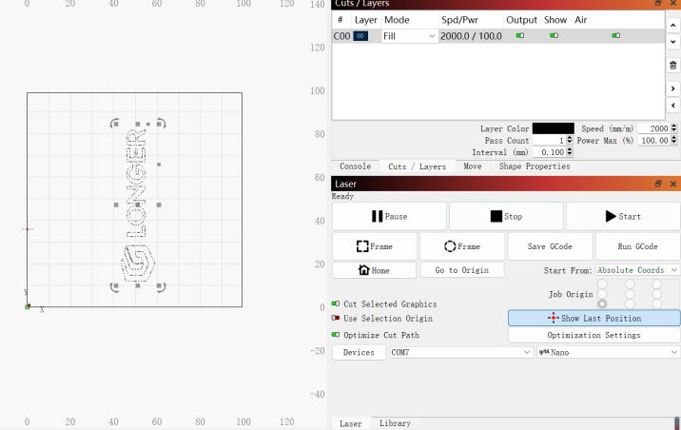Open the Fill mode dropdown for C00
This screenshot has height=430, width=681.
point(409,36)
